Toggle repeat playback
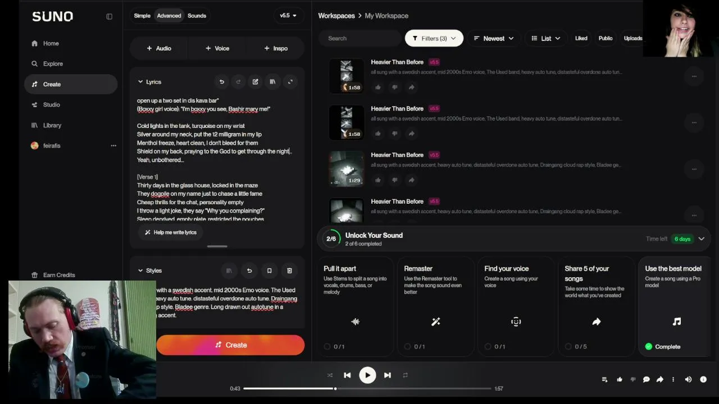The height and width of the screenshot is (404, 719). tap(405, 375)
